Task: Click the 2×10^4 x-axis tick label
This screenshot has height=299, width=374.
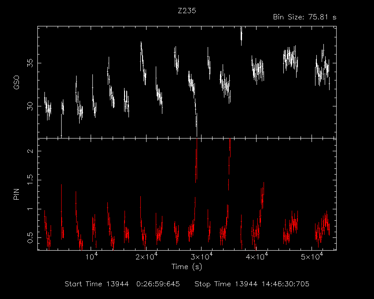Action: pyautogui.click(x=147, y=256)
